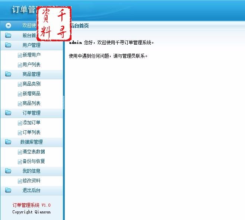Click the 商品管理 folder icon
Viewport: 245px width, 220px height.
tap(8, 74)
